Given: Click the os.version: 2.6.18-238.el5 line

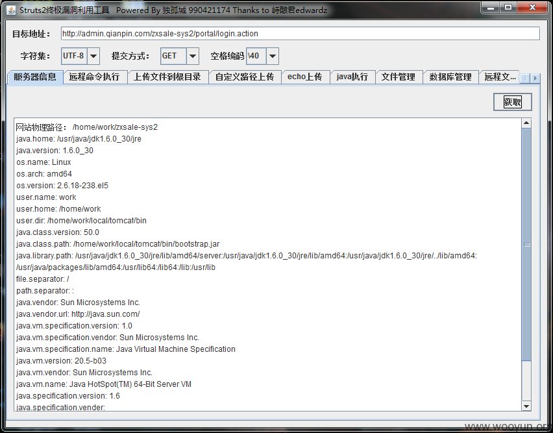Looking at the screenshot, I should point(62,186).
